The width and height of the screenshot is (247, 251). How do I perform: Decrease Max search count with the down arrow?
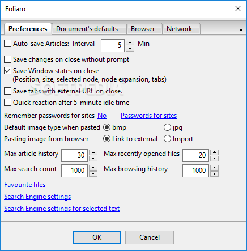tap(93, 174)
